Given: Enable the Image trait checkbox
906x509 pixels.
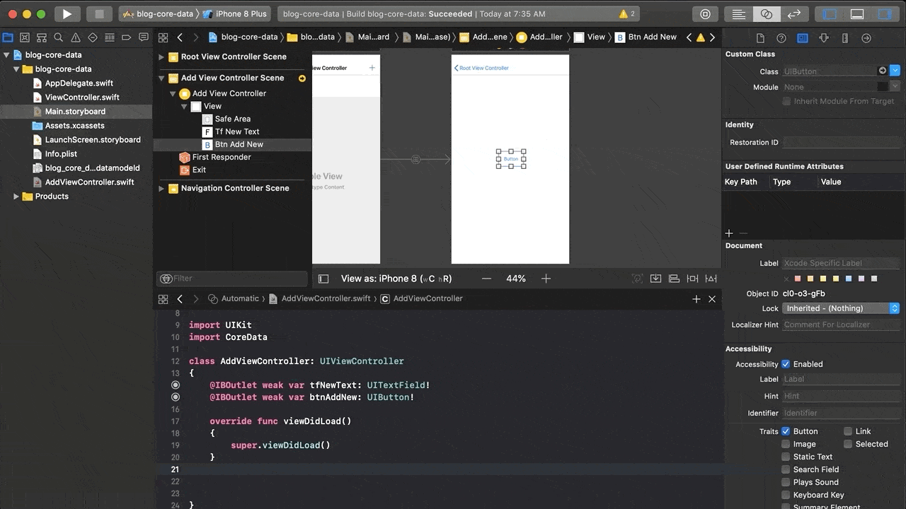Looking at the screenshot, I should 786,444.
